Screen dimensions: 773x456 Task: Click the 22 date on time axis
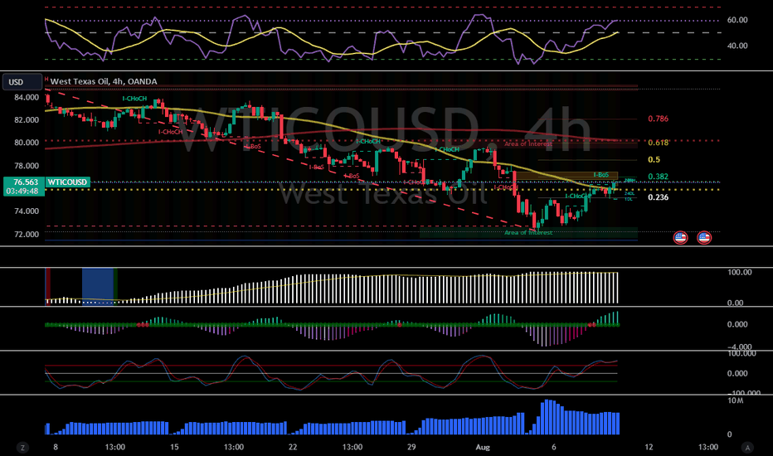(293, 447)
